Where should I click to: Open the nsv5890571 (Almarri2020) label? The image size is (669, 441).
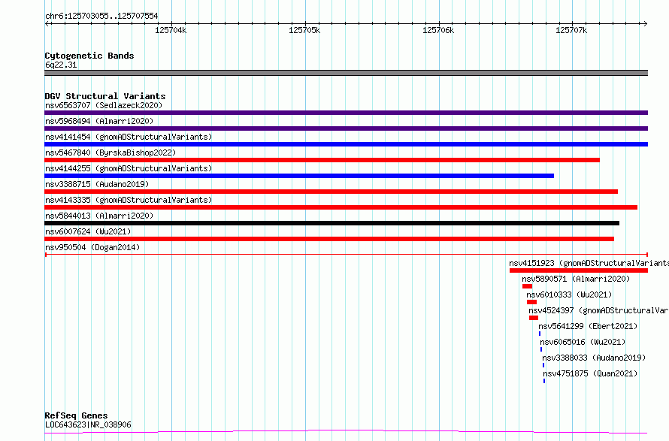click(576, 279)
